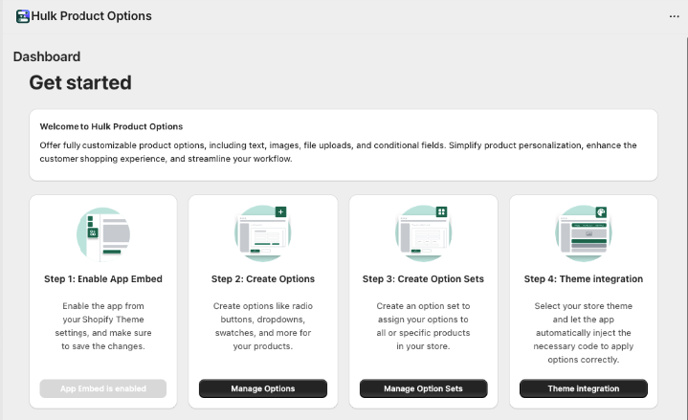This screenshot has height=420, width=688.
Task: Click the 'Select your store theme' description
Action: tap(583, 333)
